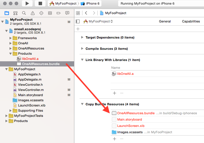
Task: Collapse the oneall.xcodeproj subproject
Action: (x=6, y=31)
